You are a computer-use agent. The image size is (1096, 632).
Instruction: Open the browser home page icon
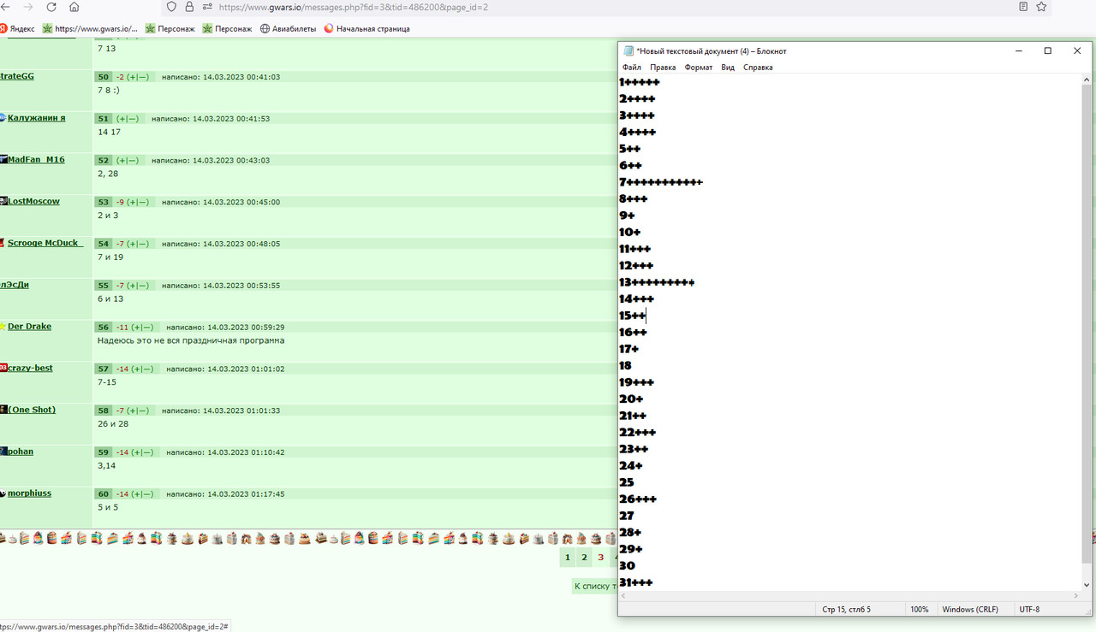(x=74, y=7)
